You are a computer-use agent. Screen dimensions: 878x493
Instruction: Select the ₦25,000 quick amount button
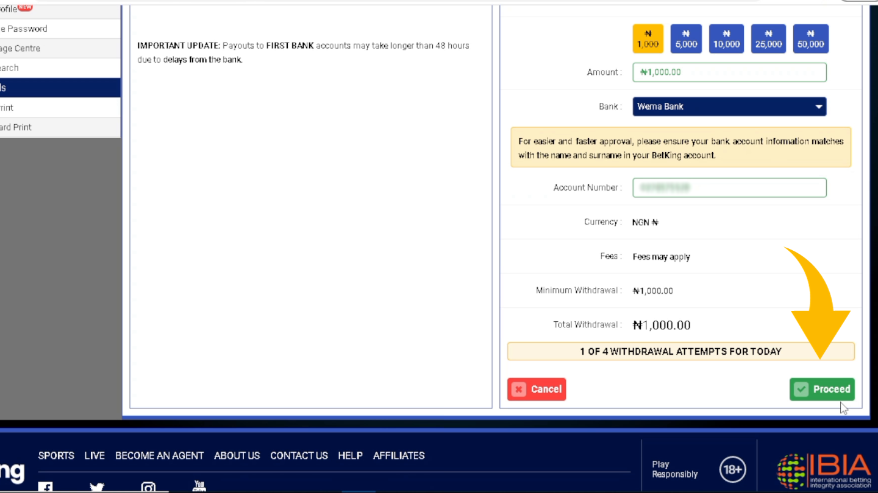[768, 39]
